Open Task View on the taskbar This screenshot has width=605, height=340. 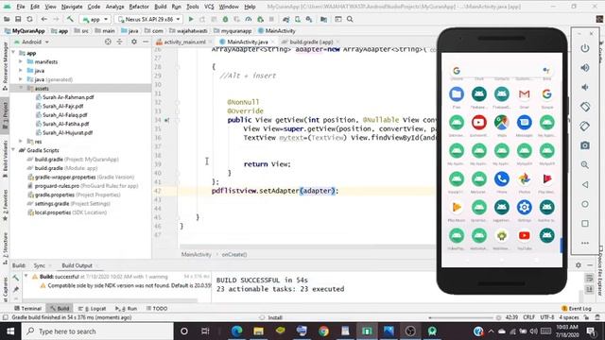coord(205,331)
